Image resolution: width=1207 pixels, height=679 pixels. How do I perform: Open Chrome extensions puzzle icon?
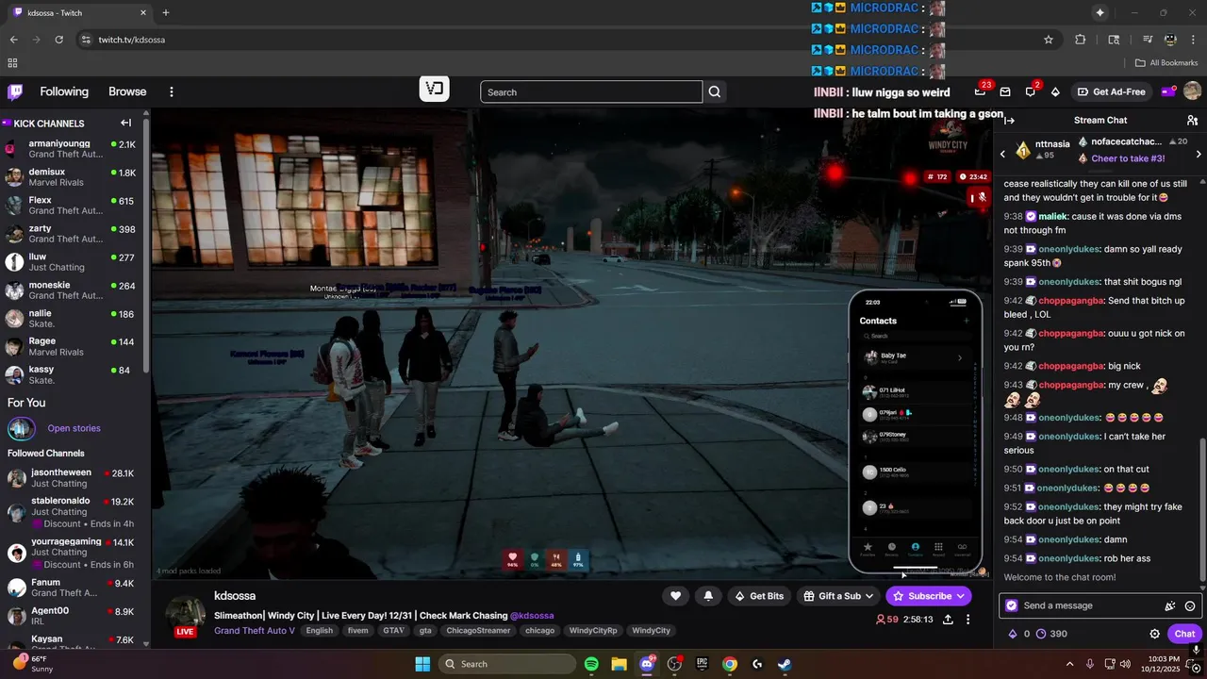1081,40
